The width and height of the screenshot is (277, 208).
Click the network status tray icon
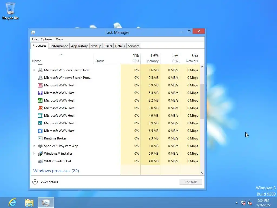point(243,203)
